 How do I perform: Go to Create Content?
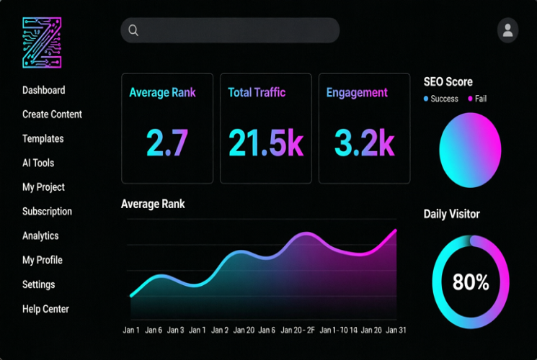tap(52, 114)
